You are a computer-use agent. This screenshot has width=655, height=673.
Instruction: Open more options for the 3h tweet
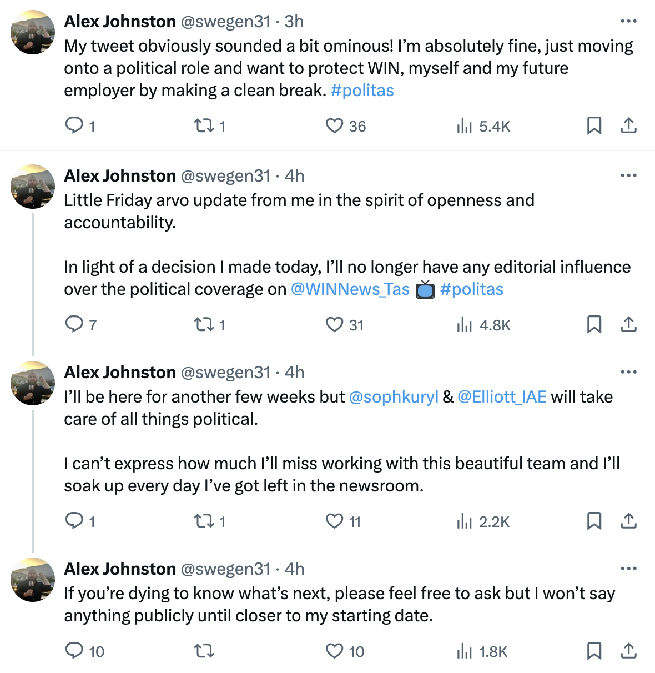[628, 21]
